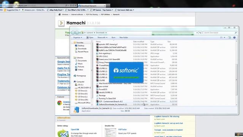Select Homegroup in navigation pane
Viewport: 243px width, 137px height.
[x=80, y=76]
